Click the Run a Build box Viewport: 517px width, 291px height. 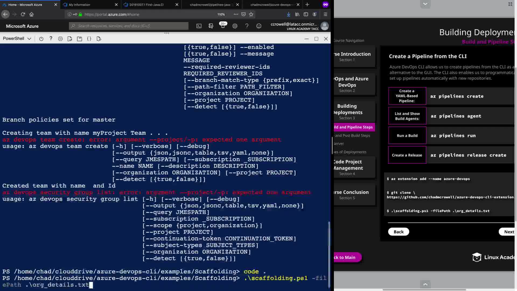tap(407, 136)
